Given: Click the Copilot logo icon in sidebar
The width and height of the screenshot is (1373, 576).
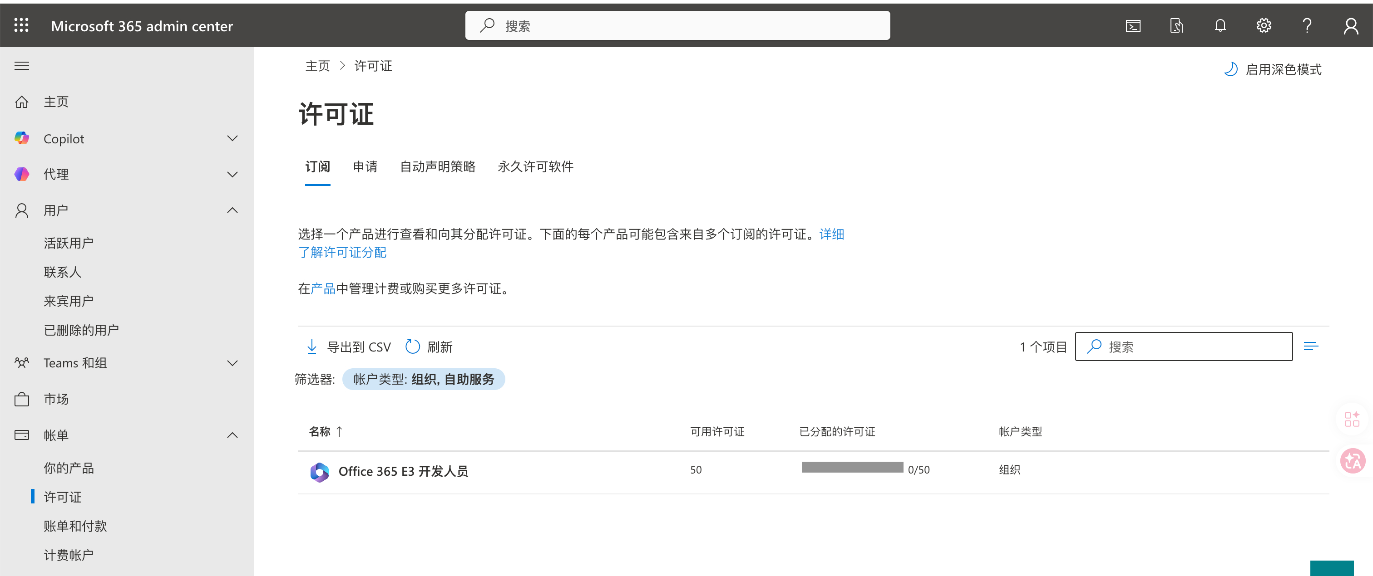Looking at the screenshot, I should click(22, 138).
